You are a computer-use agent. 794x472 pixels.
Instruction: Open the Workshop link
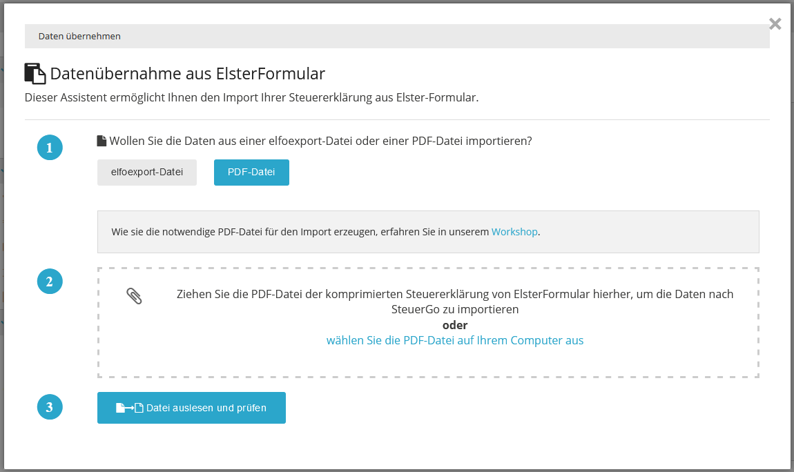click(514, 232)
